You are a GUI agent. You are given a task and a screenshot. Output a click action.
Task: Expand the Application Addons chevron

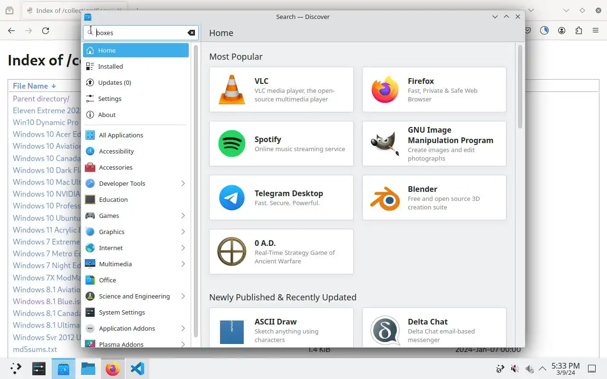(183, 328)
